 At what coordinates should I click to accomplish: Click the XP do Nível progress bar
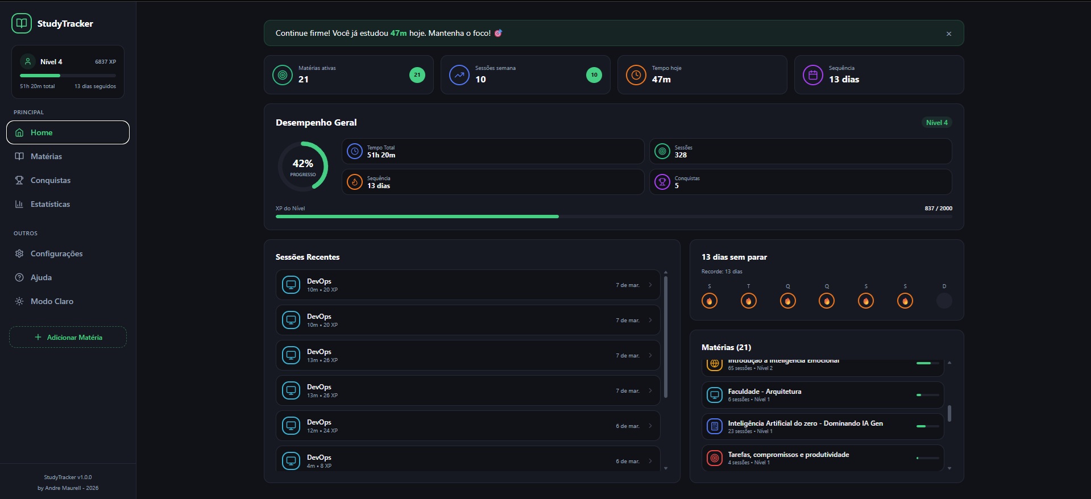pyautogui.click(x=613, y=217)
